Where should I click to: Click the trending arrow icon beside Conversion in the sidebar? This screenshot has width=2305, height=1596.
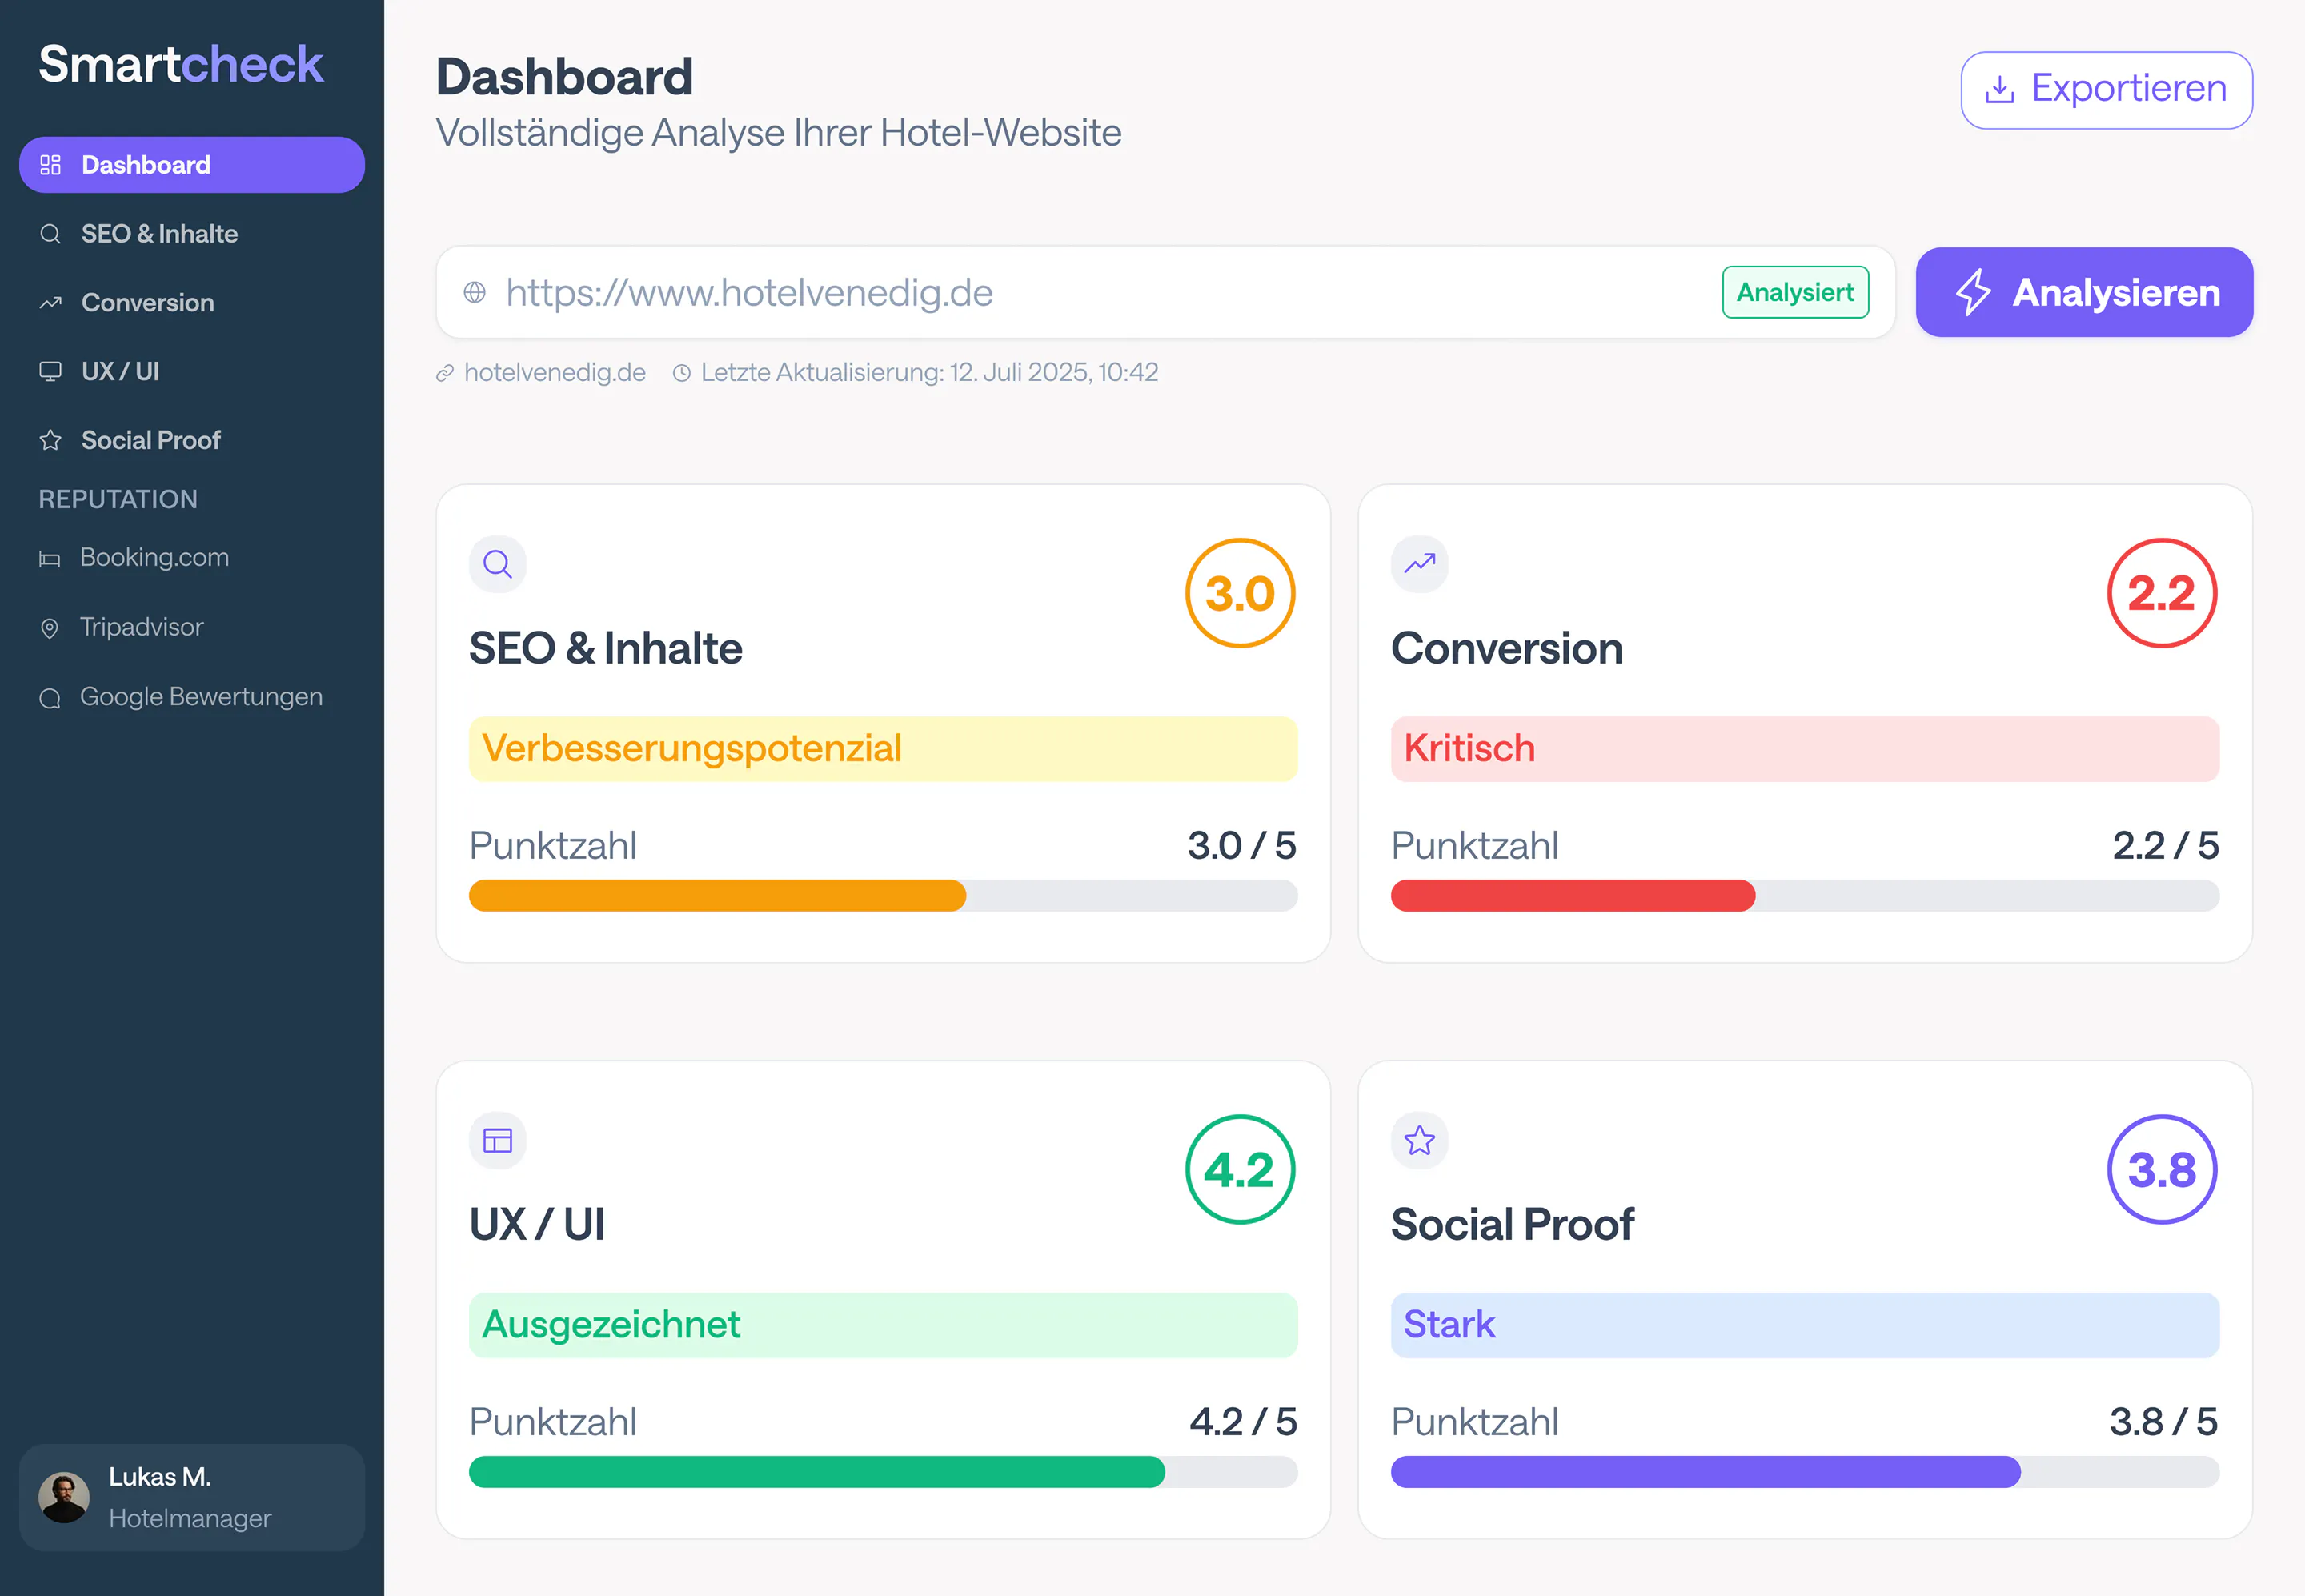tap(50, 303)
